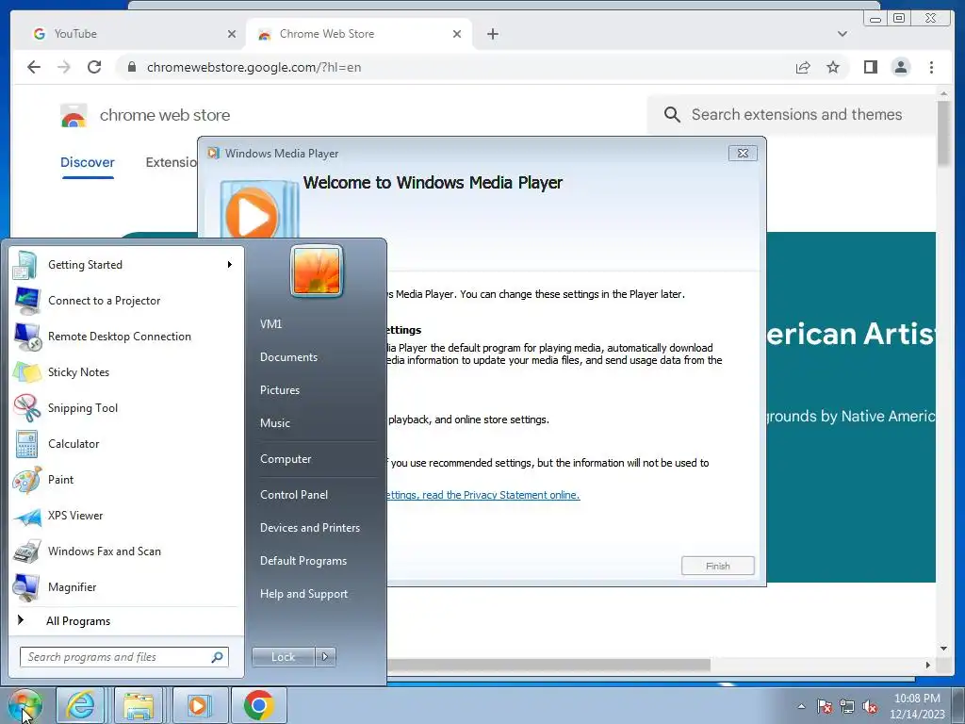Click the page vertical scrollbar thumb
Image resolution: width=965 pixels, height=724 pixels.
tap(943, 132)
